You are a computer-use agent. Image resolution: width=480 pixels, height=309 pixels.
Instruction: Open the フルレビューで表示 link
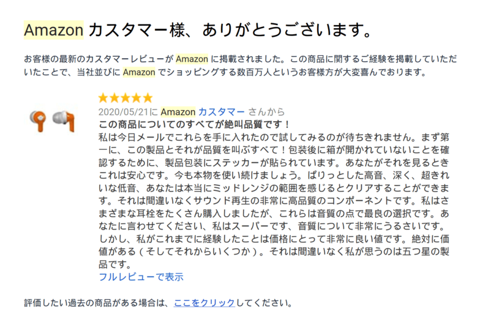pyautogui.click(x=141, y=277)
